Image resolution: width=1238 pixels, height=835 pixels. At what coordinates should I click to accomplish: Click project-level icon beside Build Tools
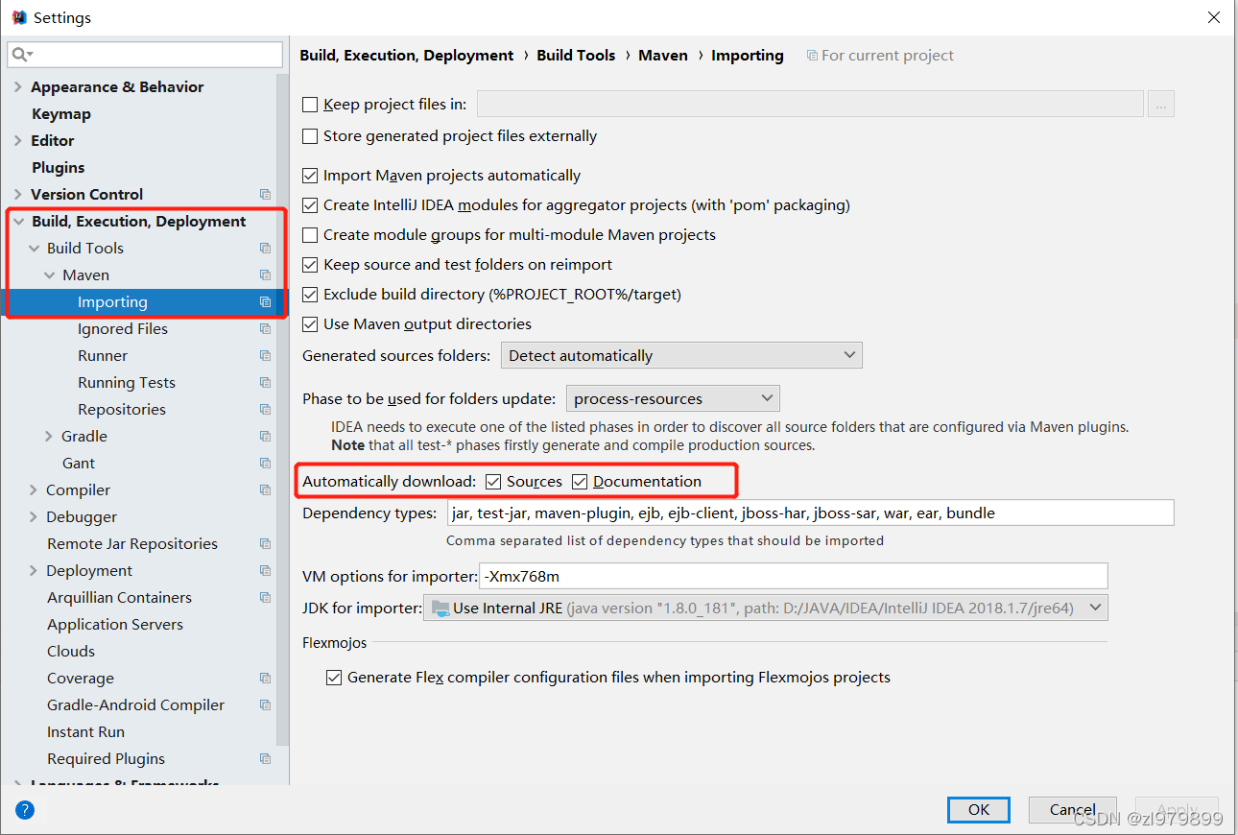click(266, 249)
